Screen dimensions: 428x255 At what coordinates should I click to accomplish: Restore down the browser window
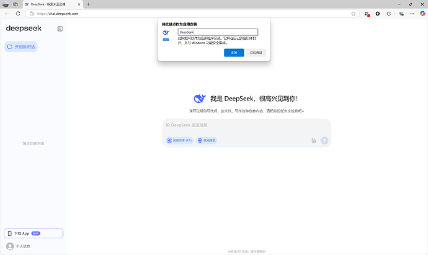[411, 4]
